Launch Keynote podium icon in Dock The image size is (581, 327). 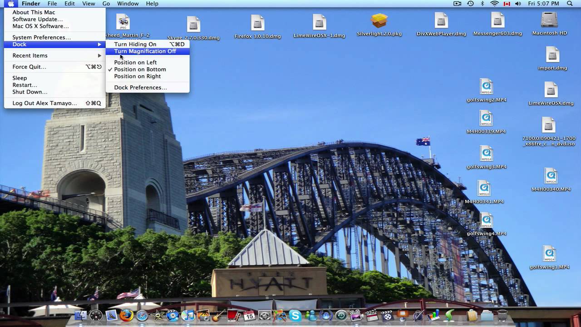[x=403, y=314]
